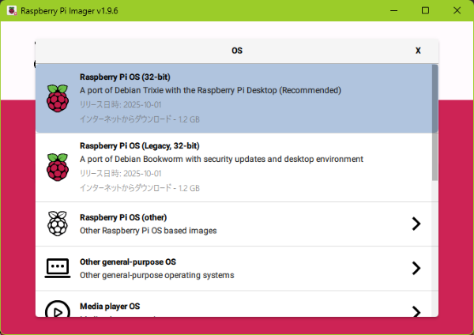Close the OS selection dialog with X
474x335 pixels.
tap(418, 51)
